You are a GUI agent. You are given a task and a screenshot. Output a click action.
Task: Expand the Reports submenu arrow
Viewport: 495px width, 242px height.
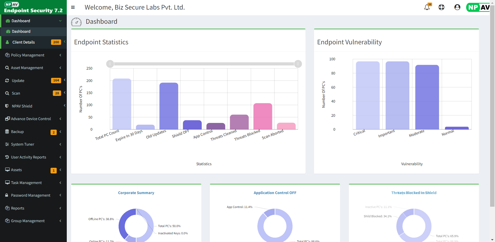(60, 208)
